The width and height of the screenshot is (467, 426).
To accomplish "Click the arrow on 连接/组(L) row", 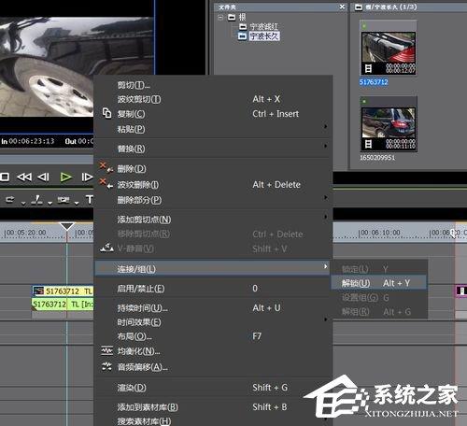I will pos(325,266).
